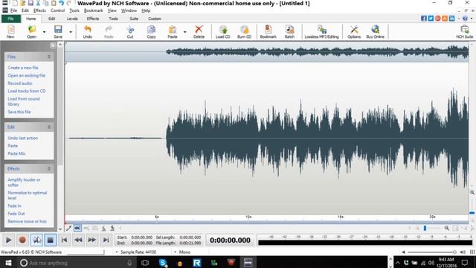The image size is (476, 268).
Task: Go to end of the file
Action: click(106, 240)
